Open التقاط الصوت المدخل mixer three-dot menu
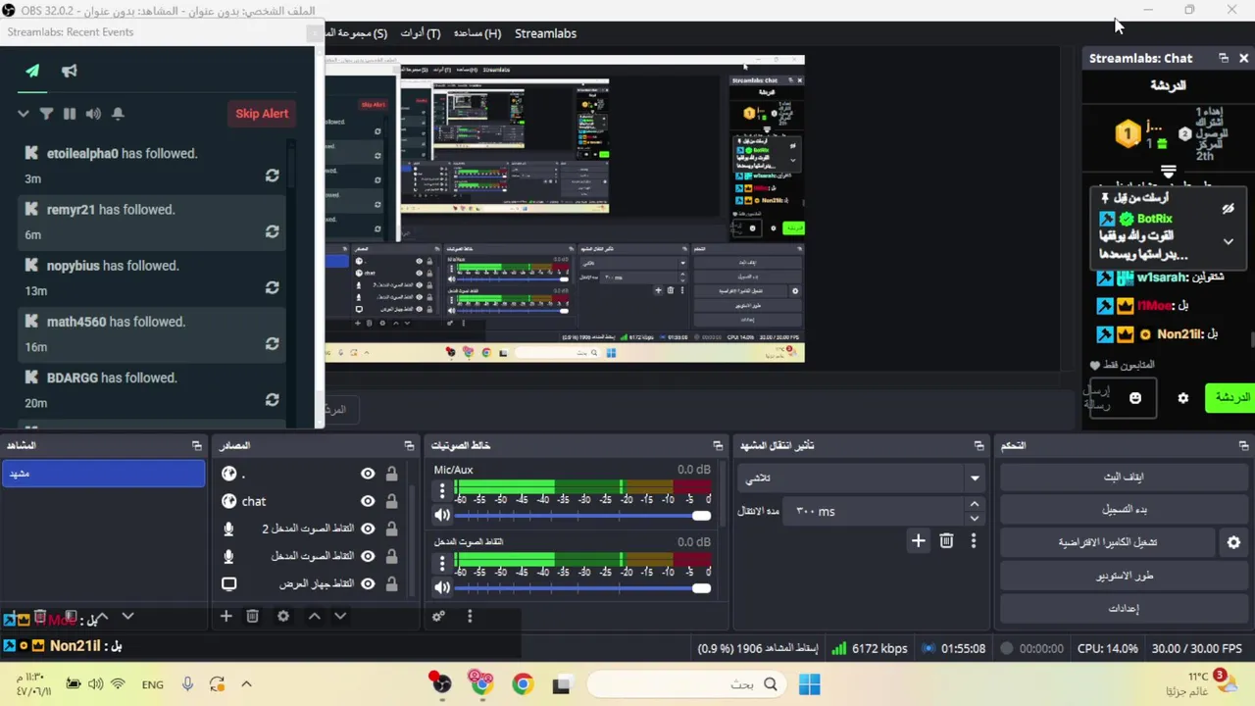The image size is (1255, 706). pyautogui.click(x=442, y=562)
